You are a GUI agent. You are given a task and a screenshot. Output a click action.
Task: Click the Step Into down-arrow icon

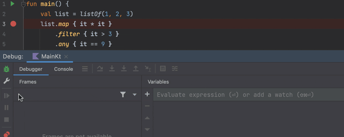[112, 69]
